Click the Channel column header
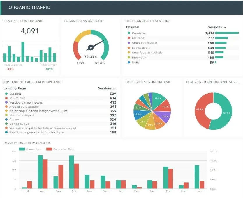The width and height of the screenshot is (243, 198). [x=133, y=27]
